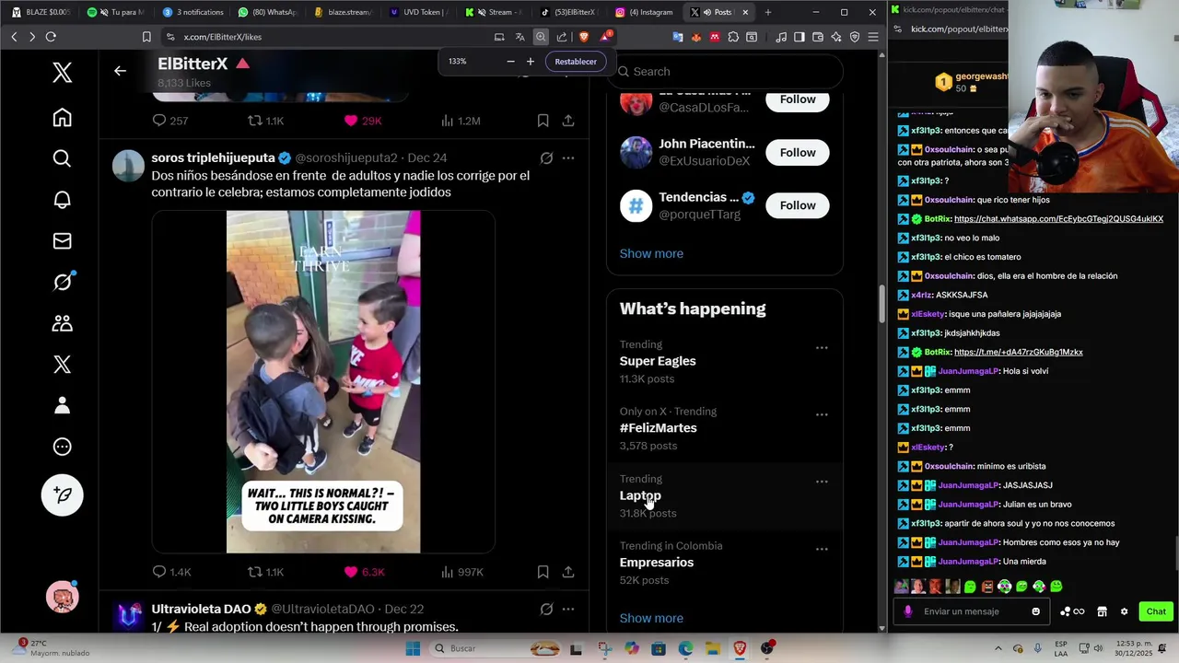
Task: Open more options for Empresarios trend
Action: click(x=822, y=549)
